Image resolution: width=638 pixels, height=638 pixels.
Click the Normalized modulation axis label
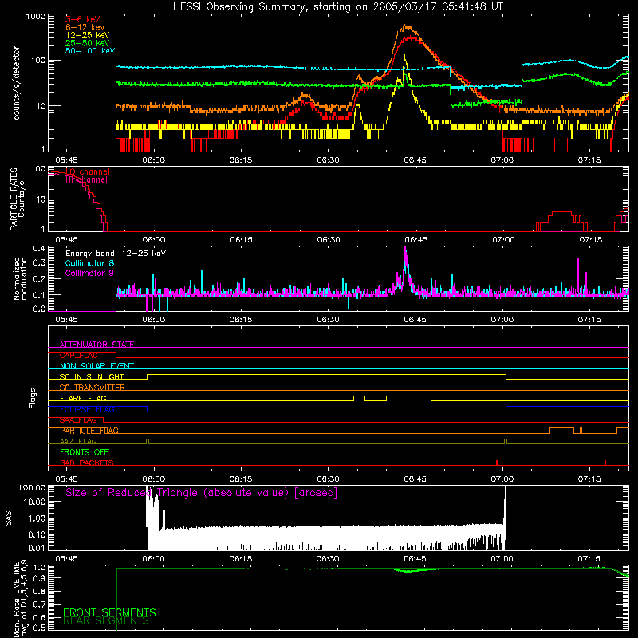[x=20, y=278]
